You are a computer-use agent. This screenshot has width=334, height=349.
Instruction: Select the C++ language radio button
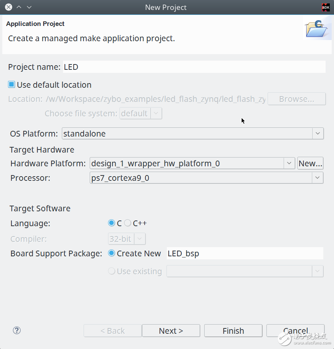tap(127, 223)
